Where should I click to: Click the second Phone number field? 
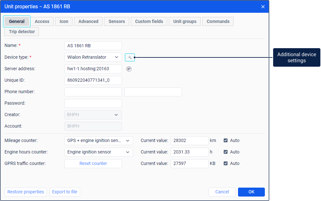[x=153, y=92]
